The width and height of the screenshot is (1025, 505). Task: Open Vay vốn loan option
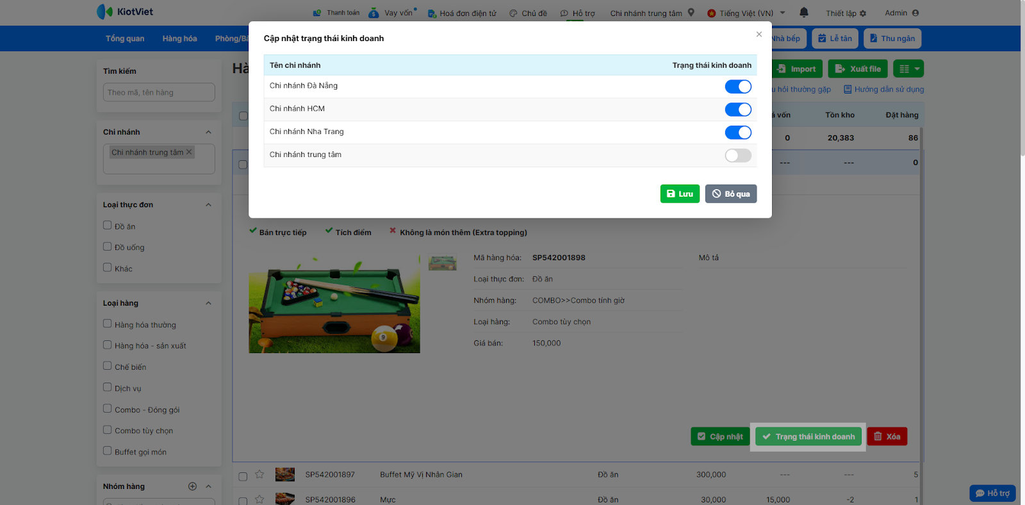[392, 13]
